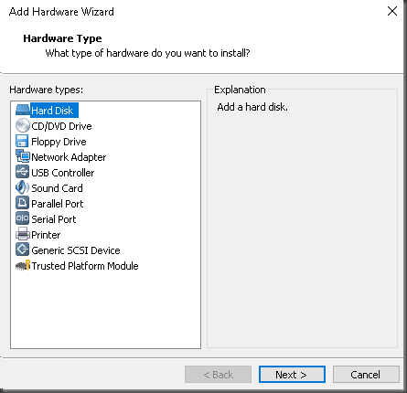The image size is (407, 393).
Task: Click the Network Adapter icon
Action: coord(23,156)
